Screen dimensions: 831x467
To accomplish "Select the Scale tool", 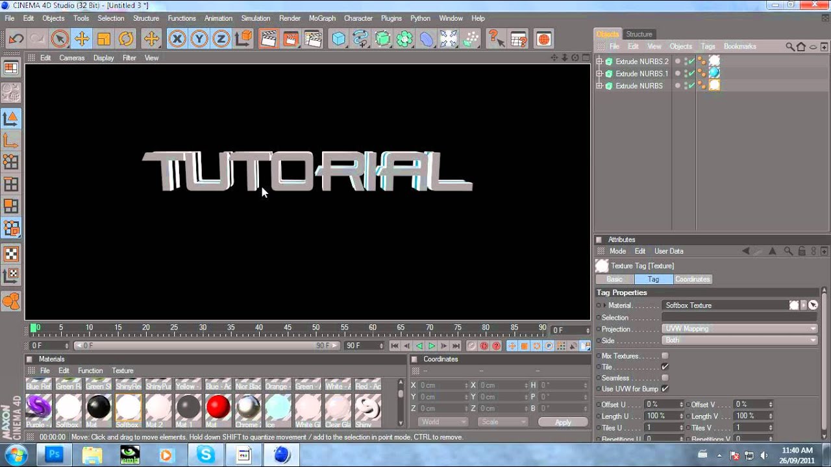I will point(104,39).
